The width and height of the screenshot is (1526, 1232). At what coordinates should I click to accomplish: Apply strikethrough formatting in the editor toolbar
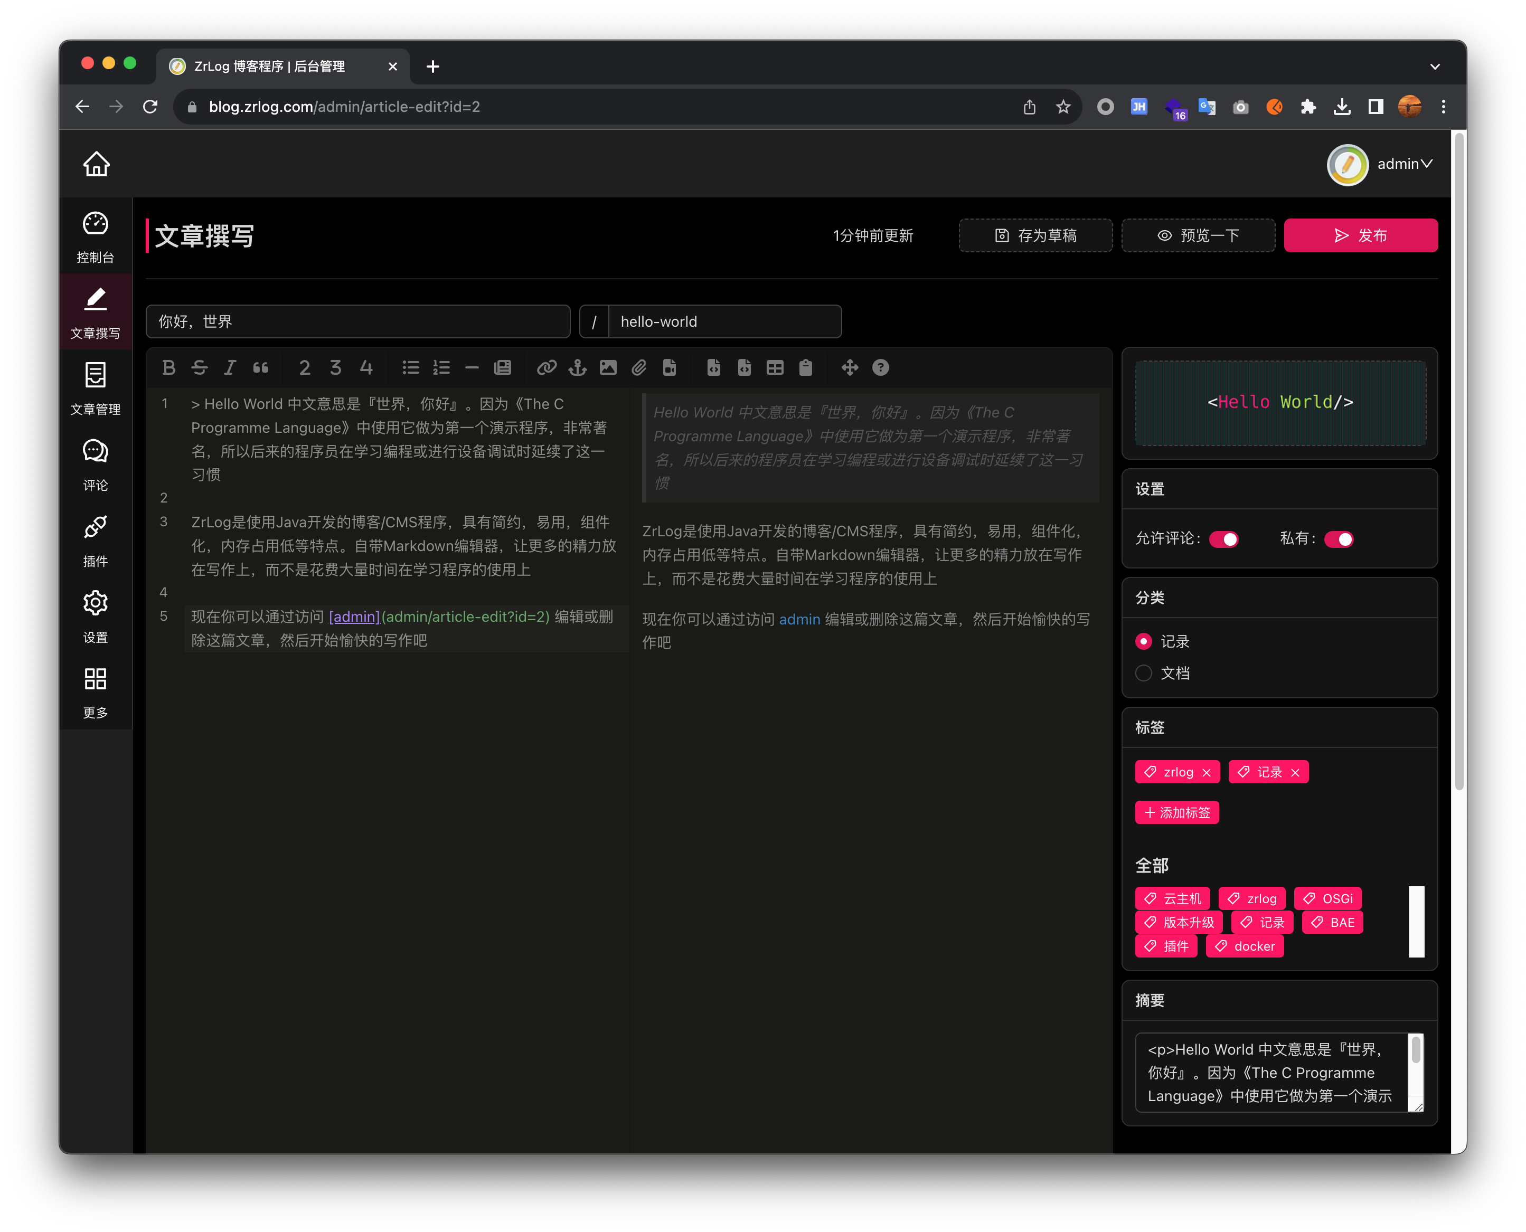click(x=200, y=367)
